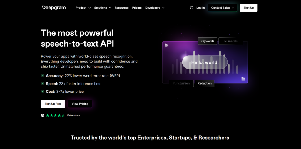Screen dimensions: 301x149
Task: Expand the Product dropdown menu
Action: click(x=83, y=8)
